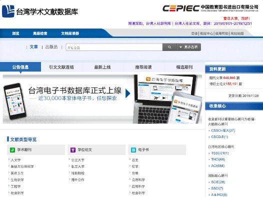This screenshot has height=197, width=263.
Task: Click the 电子书 section header
Action: click(157, 149)
